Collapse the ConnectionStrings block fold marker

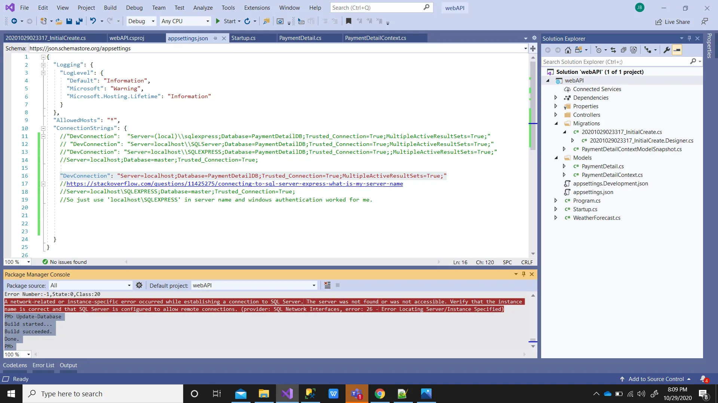[43, 128]
